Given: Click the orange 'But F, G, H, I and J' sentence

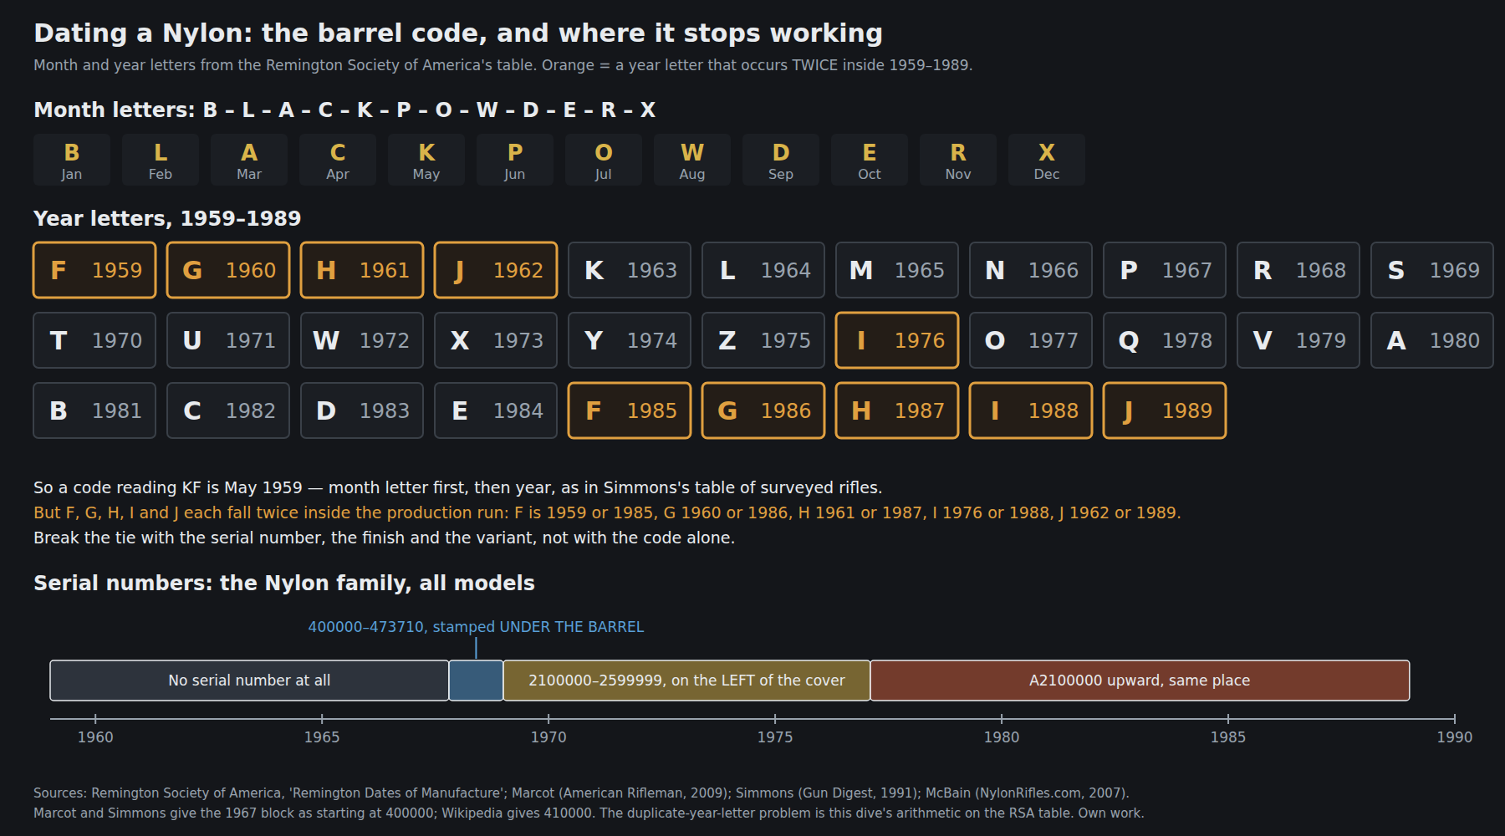Looking at the screenshot, I should coord(607,512).
